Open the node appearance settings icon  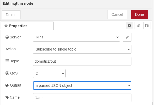pos(147,26)
